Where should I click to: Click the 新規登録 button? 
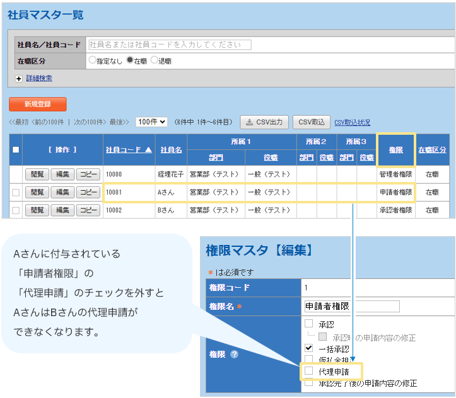click(x=37, y=104)
